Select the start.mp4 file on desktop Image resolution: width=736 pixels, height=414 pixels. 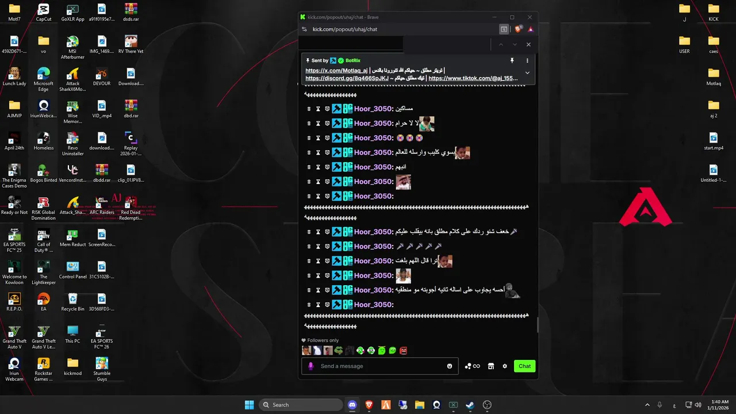(714, 141)
